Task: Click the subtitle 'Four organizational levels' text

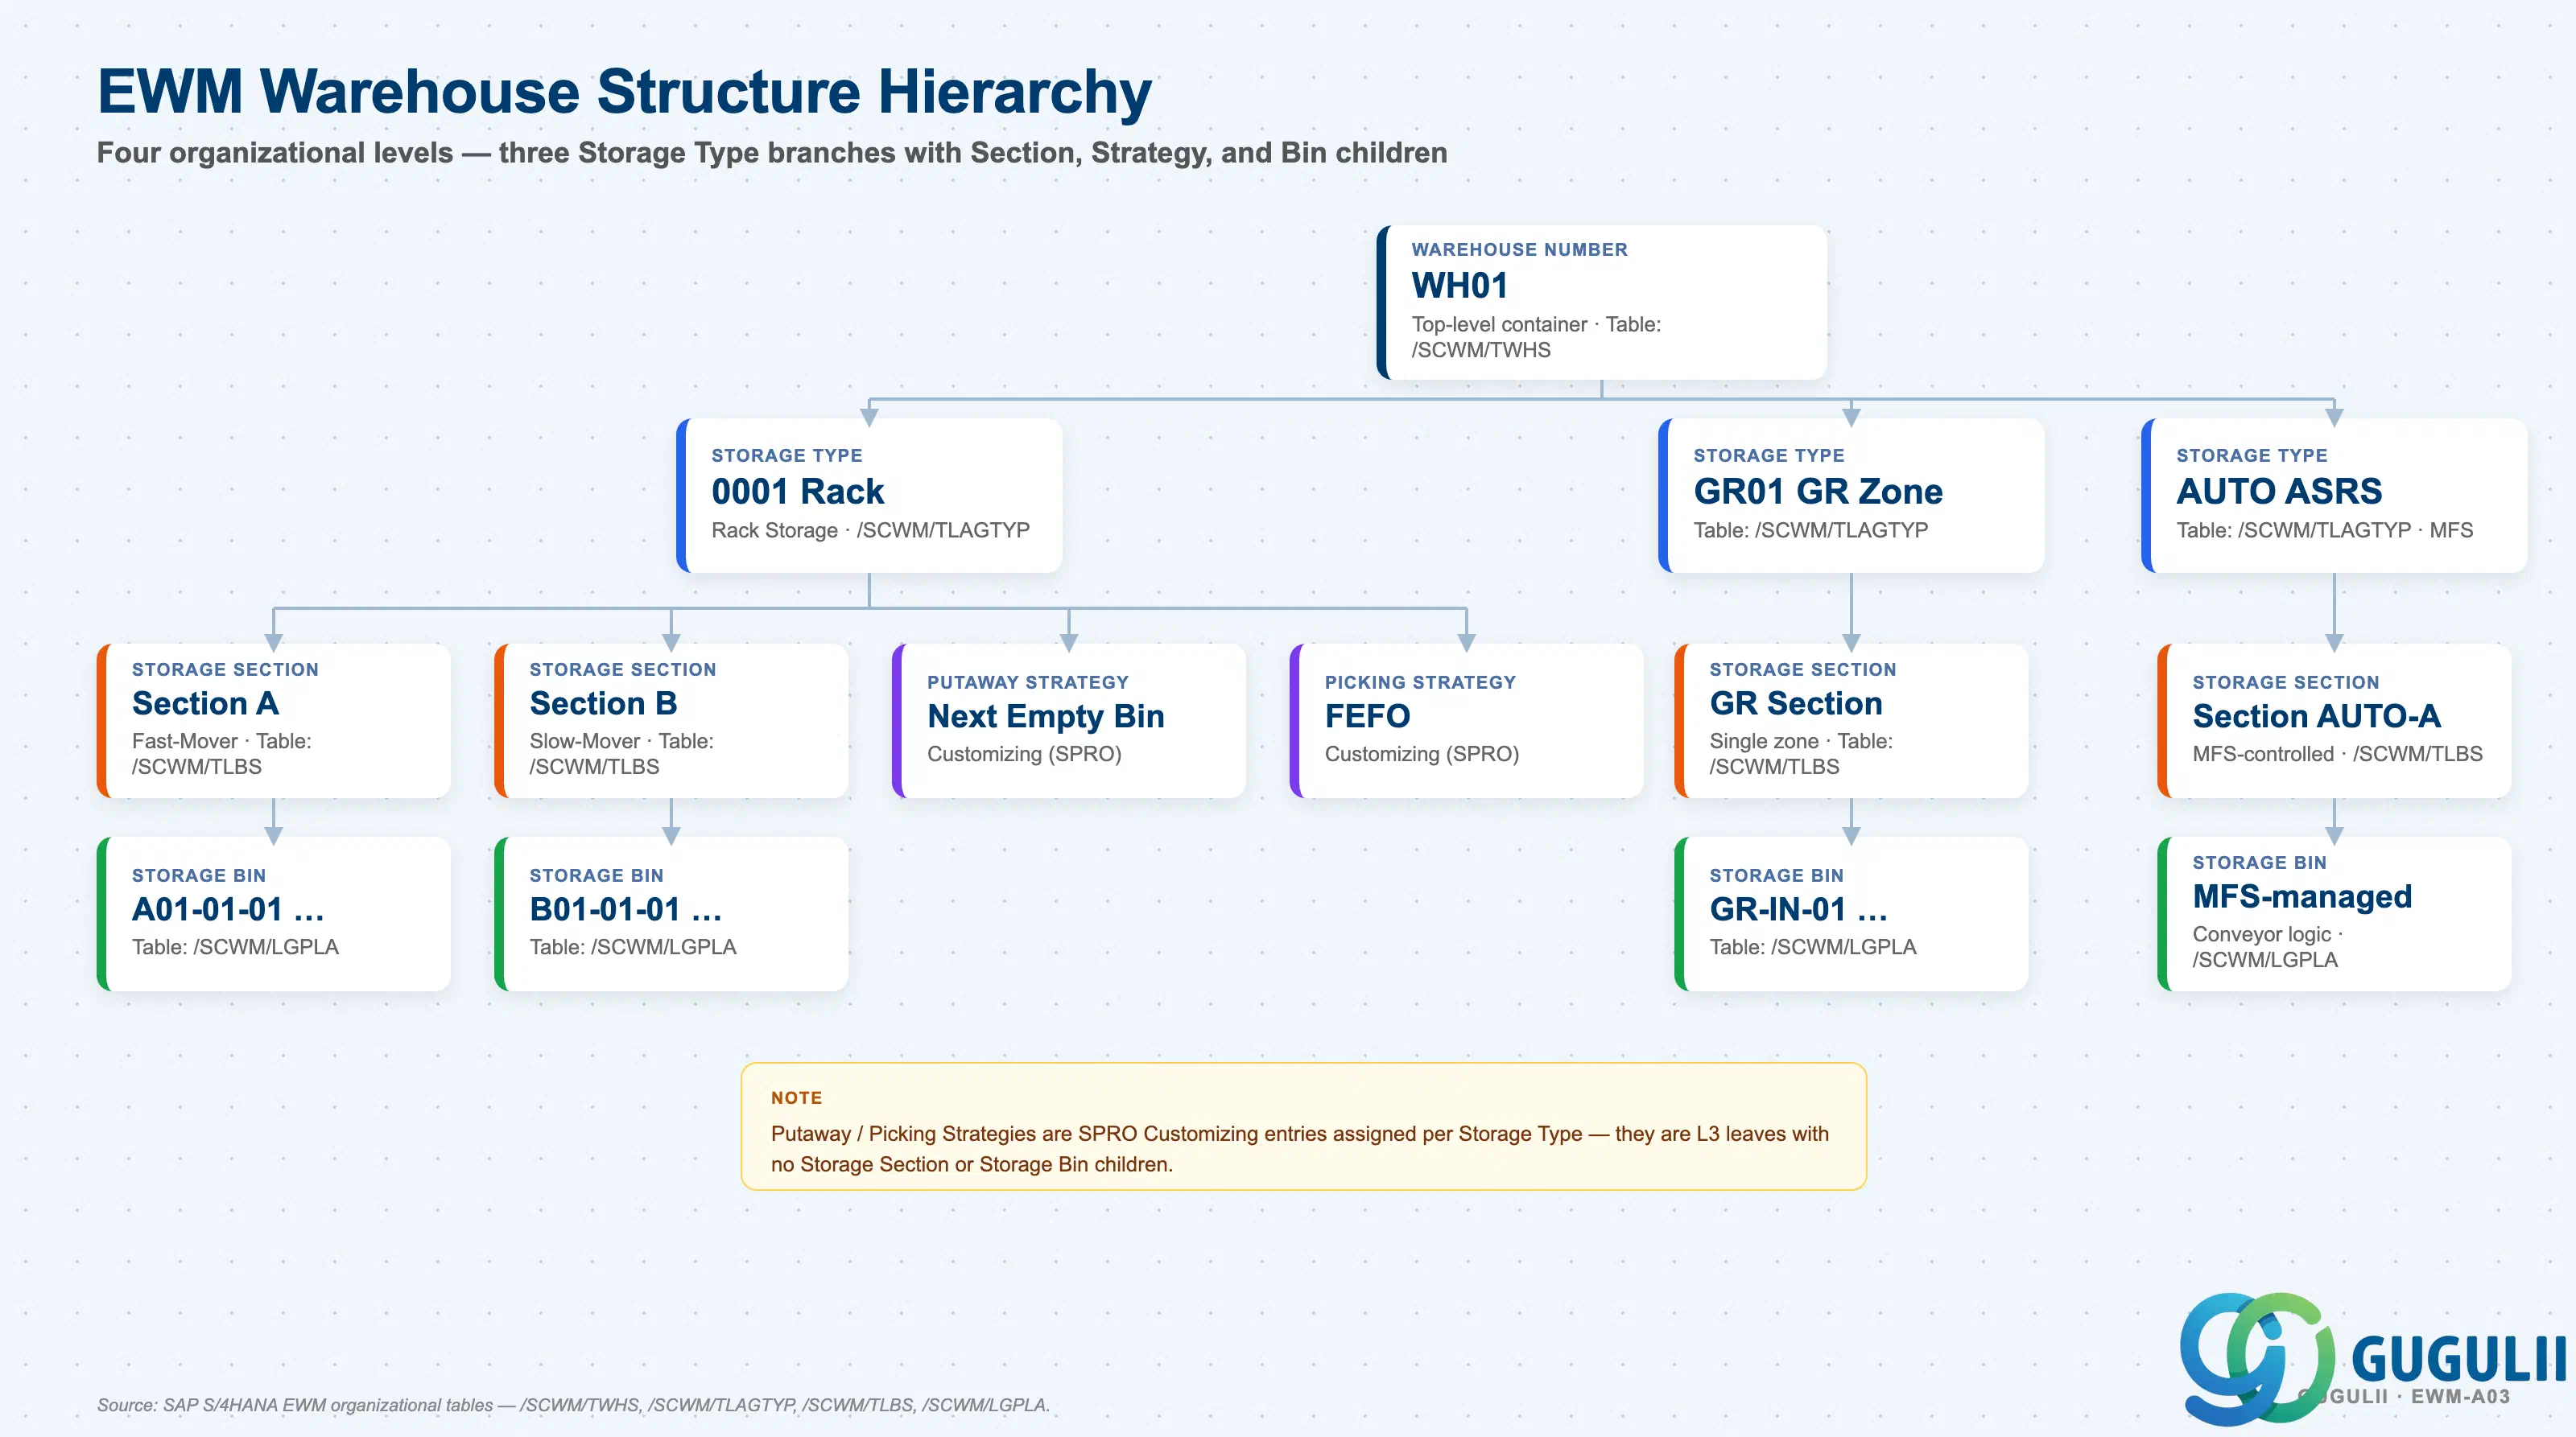Action: coord(772,153)
